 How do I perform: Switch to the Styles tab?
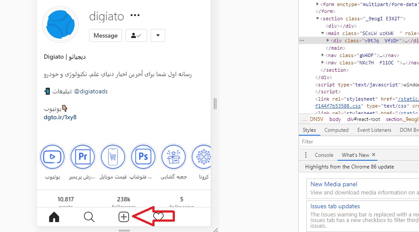coord(309,130)
